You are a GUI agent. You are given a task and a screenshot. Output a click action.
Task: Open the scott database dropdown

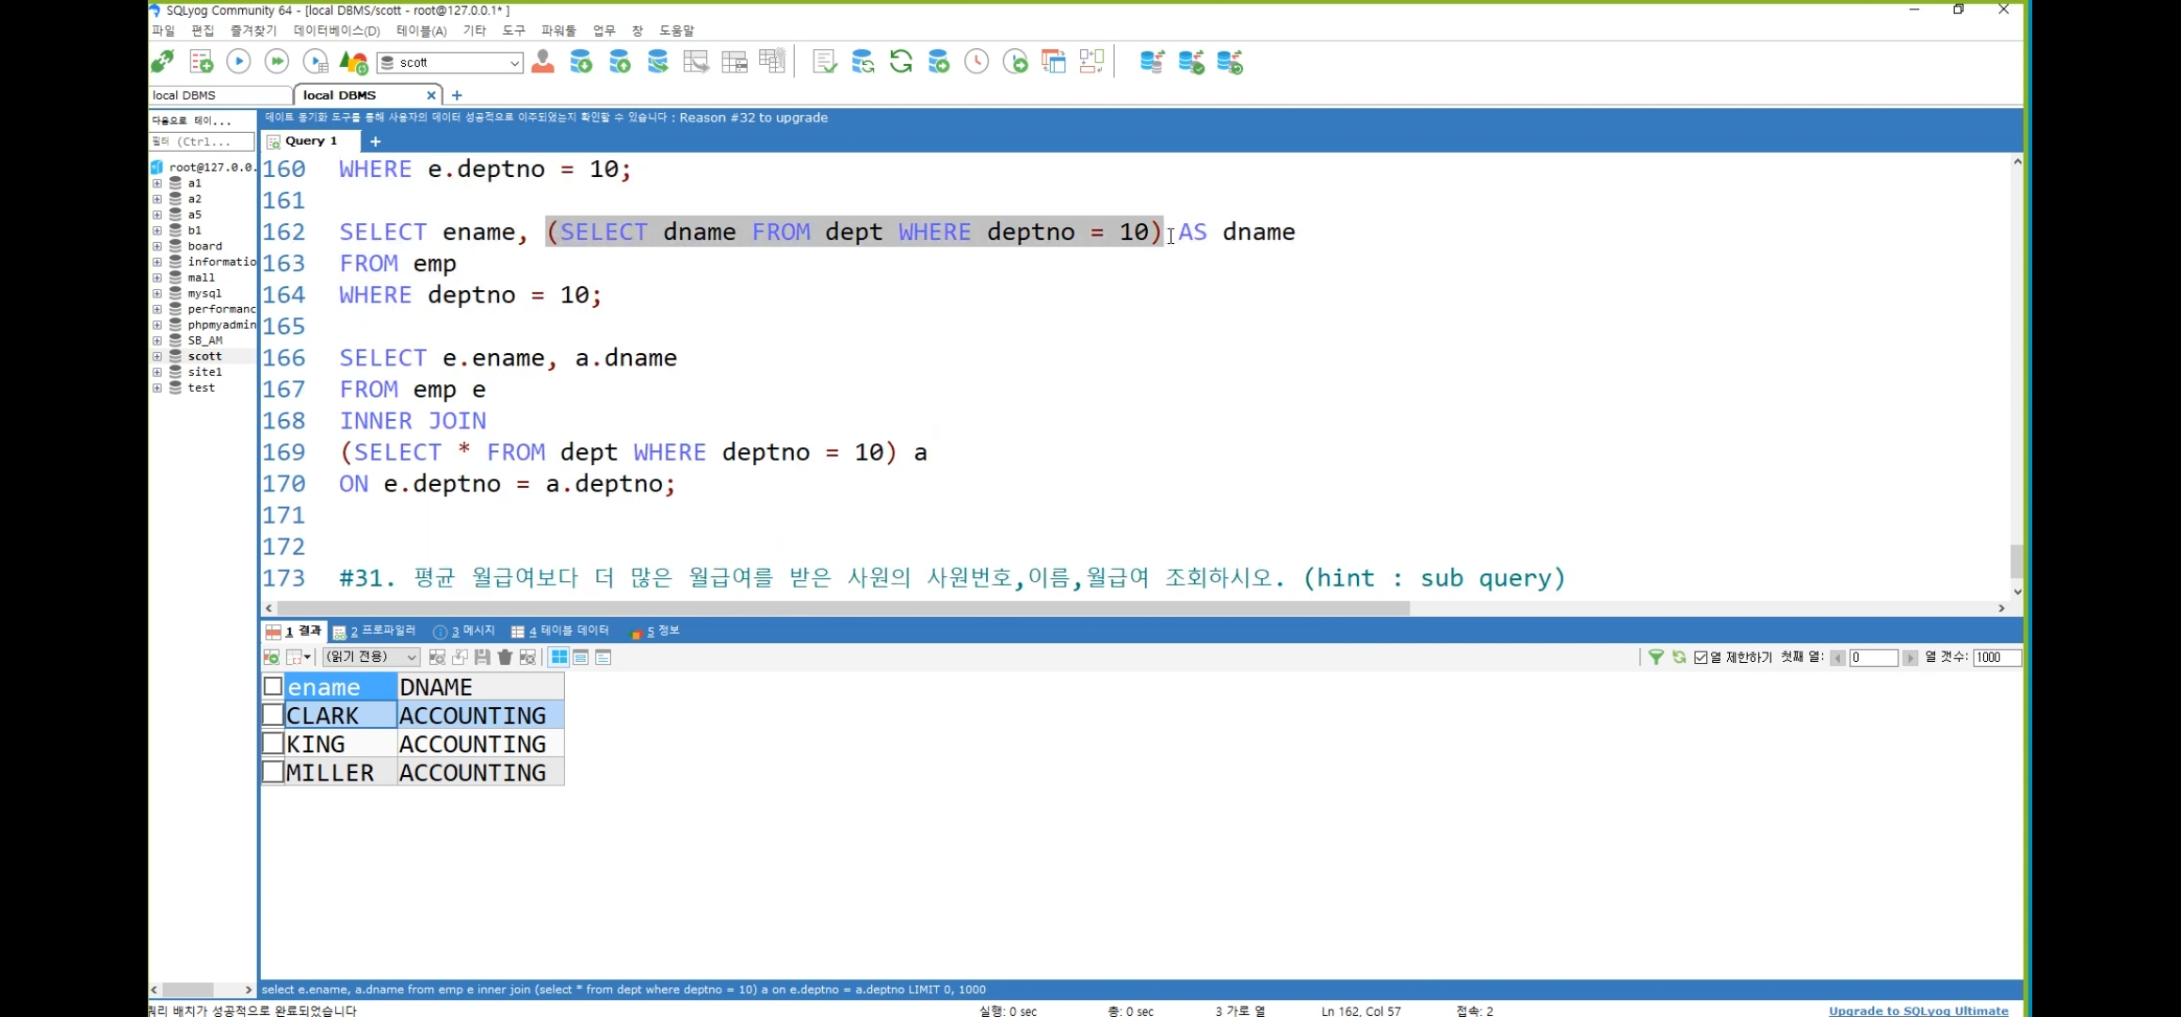click(x=514, y=63)
